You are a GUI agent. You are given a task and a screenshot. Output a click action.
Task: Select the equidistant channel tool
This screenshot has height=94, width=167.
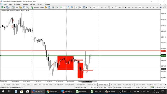click(x=109, y=7)
